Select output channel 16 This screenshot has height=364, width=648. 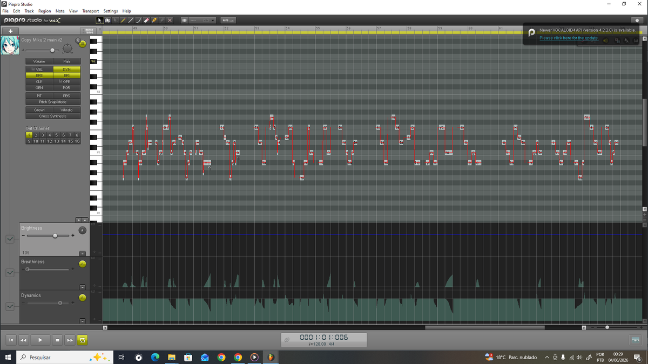[x=77, y=141]
